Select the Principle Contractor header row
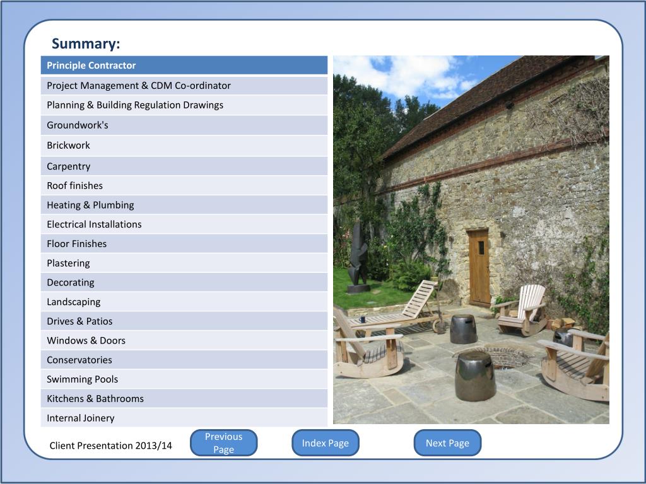Image resolution: width=646 pixels, height=484 pixels. click(184, 65)
